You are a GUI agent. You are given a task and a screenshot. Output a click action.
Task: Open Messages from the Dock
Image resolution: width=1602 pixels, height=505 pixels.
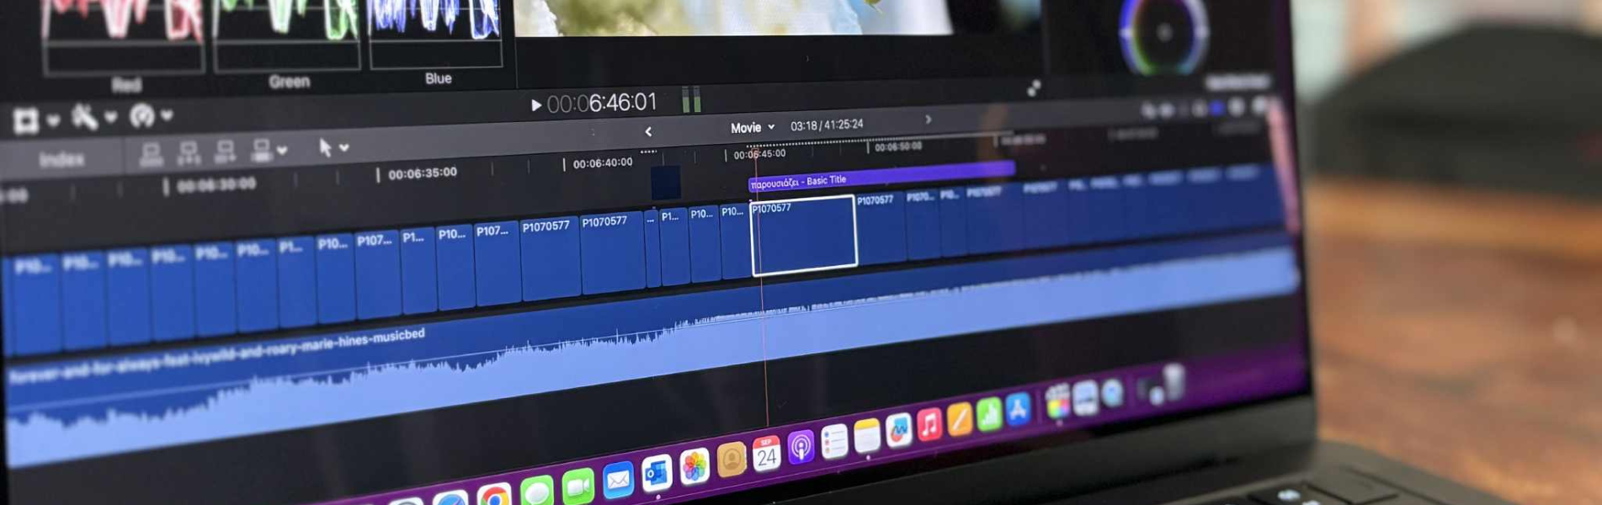click(536, 491)
